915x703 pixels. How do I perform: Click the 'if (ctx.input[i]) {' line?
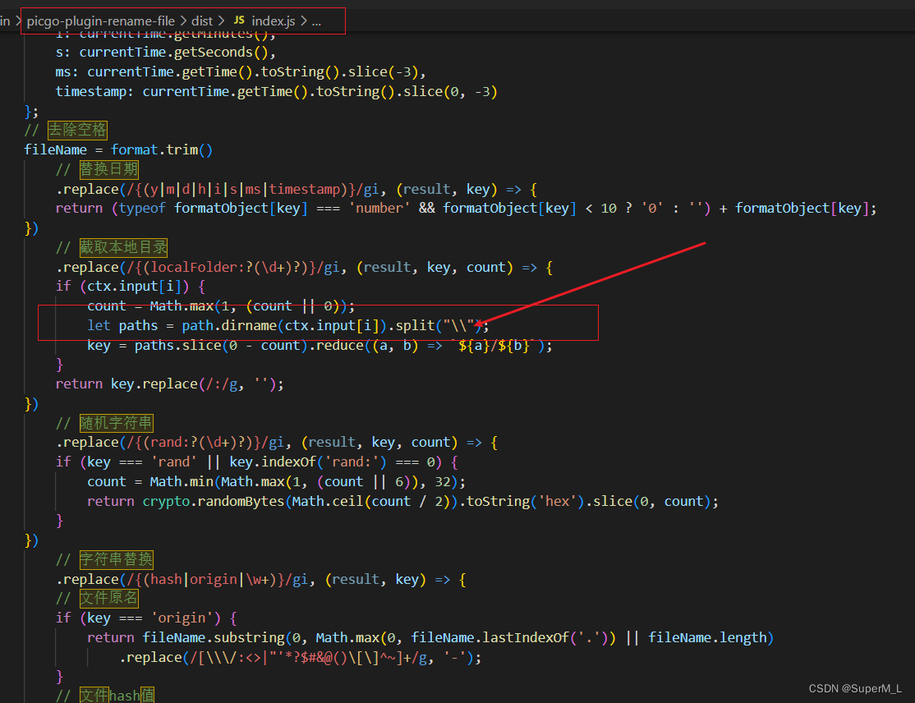130,287
